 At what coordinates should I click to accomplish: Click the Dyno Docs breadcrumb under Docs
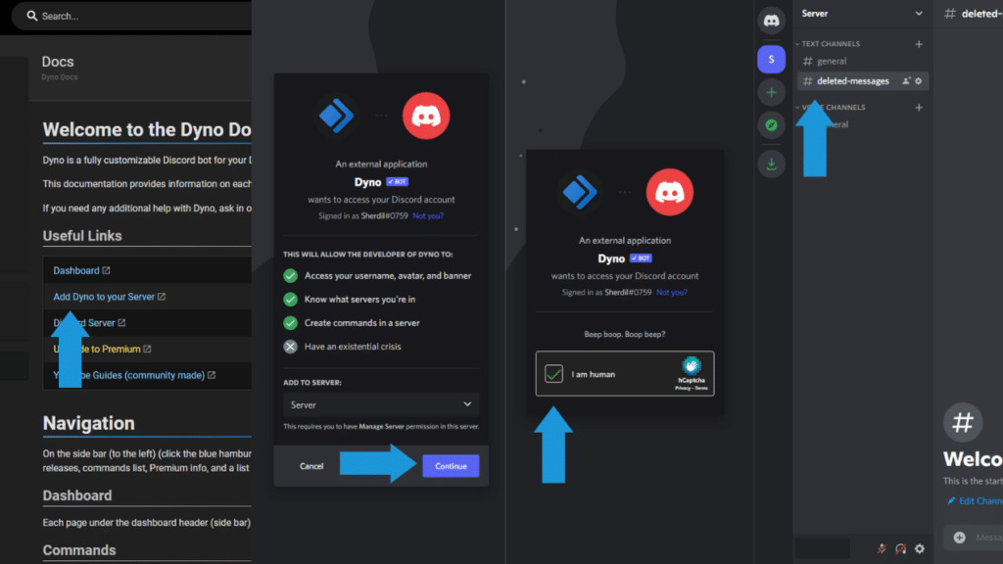60,77
